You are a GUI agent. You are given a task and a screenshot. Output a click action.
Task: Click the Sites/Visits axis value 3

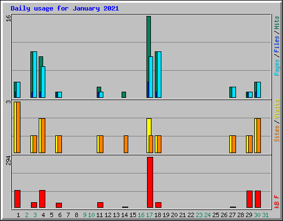(x=8, y=102)
